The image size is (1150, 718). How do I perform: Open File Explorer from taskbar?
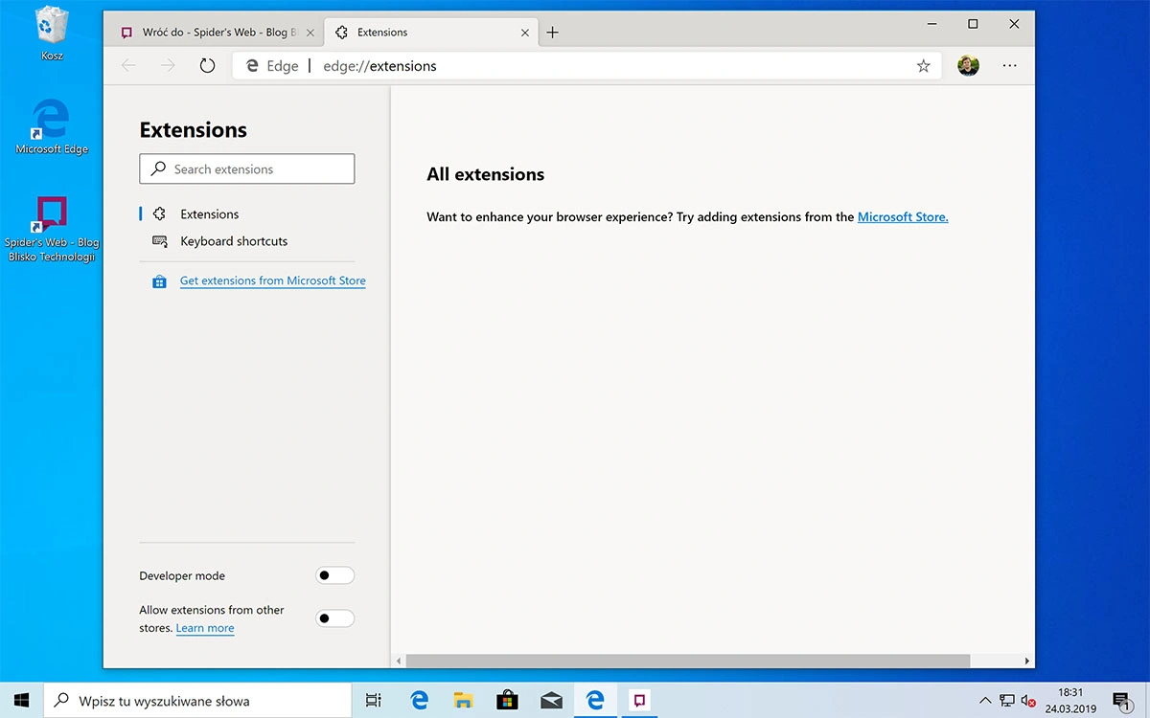pos(463,701)
